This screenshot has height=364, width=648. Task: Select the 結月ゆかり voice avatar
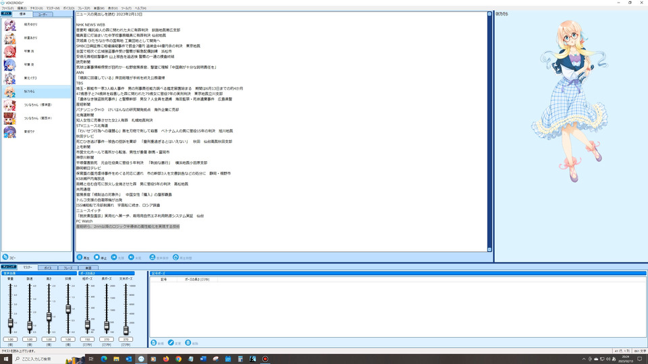pos(10,25)
